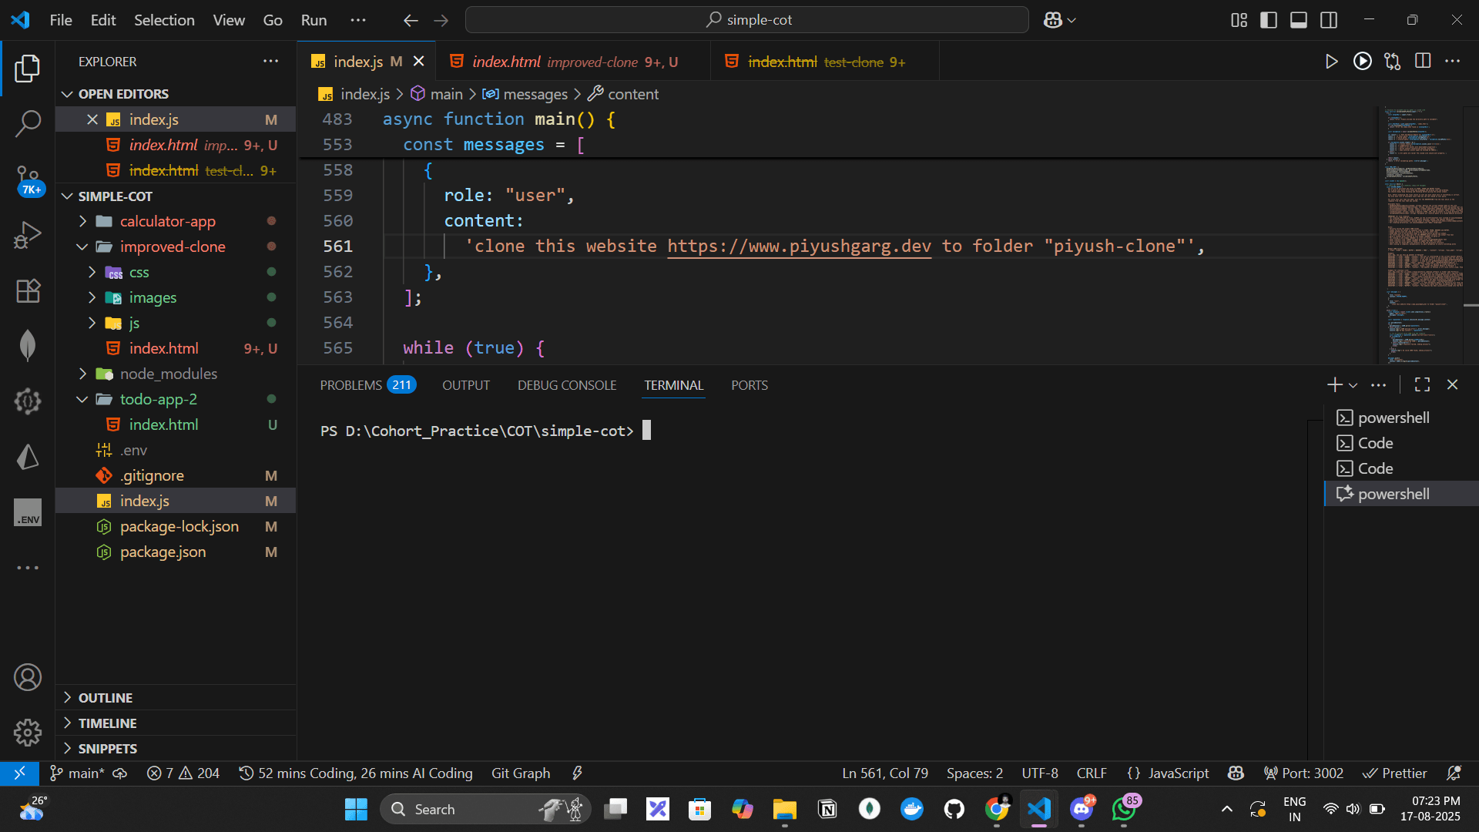Switch to the PROBLEMS tab
This screenshot has width=1479, height=832.
point(351,384)
